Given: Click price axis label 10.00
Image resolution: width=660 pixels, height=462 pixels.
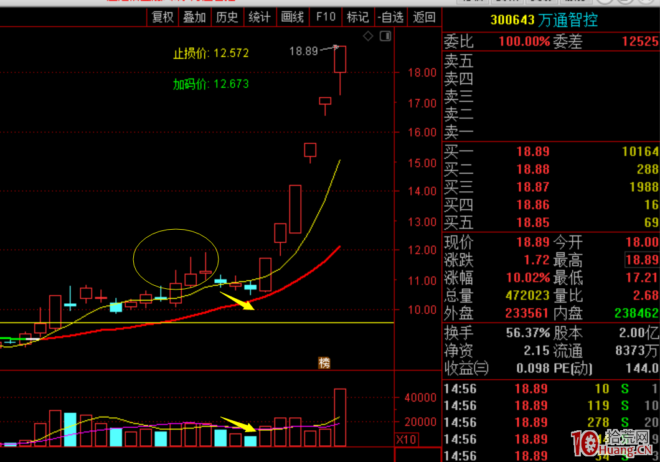Looking at the screenshot, I should (x=422, y=310).
